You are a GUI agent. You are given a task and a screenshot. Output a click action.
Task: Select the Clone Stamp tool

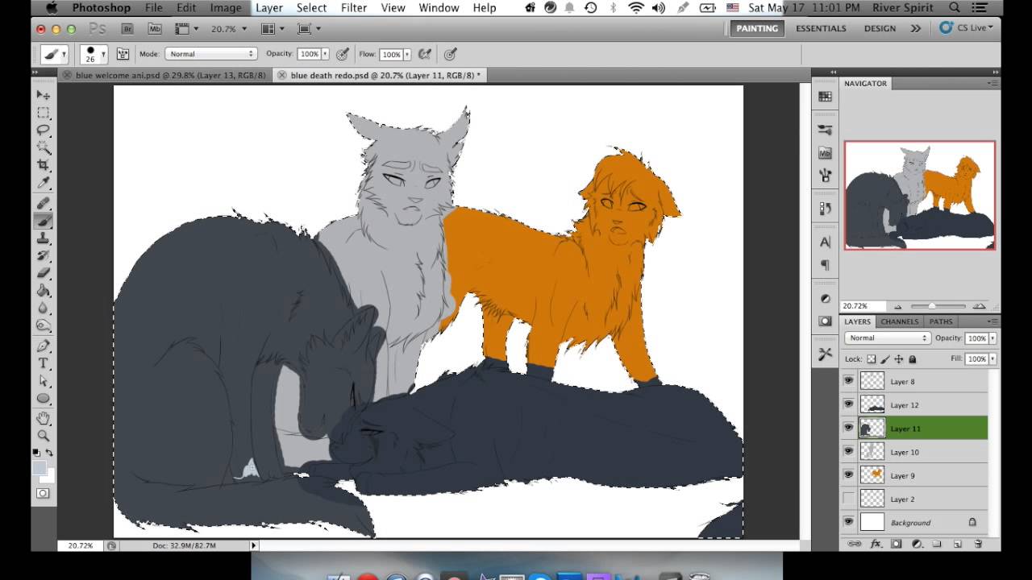pos(44,238)
